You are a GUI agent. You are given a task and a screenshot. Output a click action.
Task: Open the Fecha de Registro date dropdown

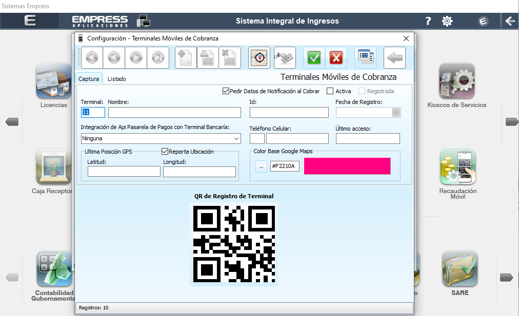[396, 113]
